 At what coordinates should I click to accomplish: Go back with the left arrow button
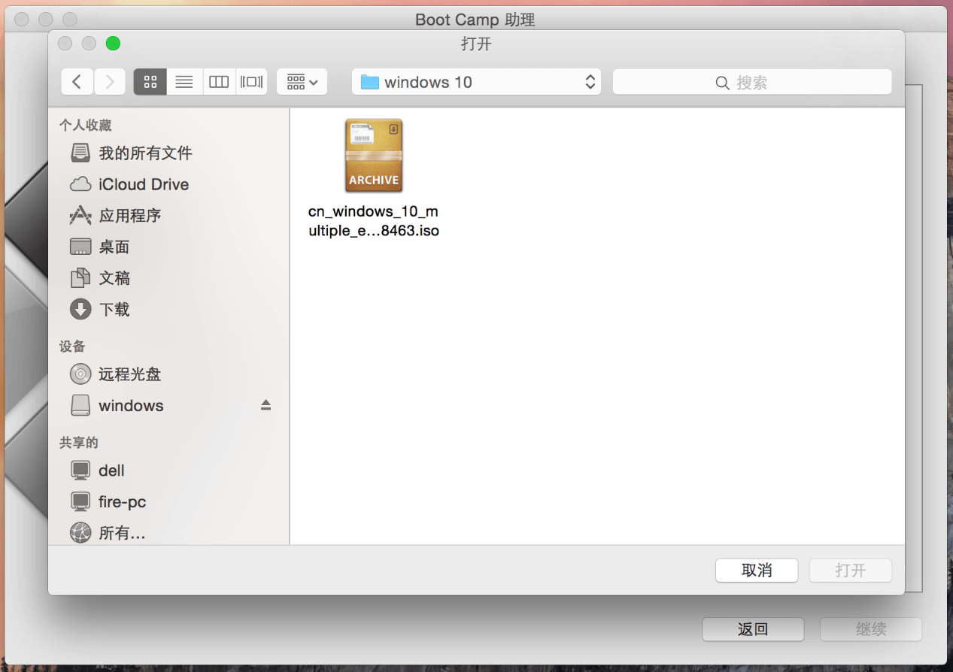point(77,82)
